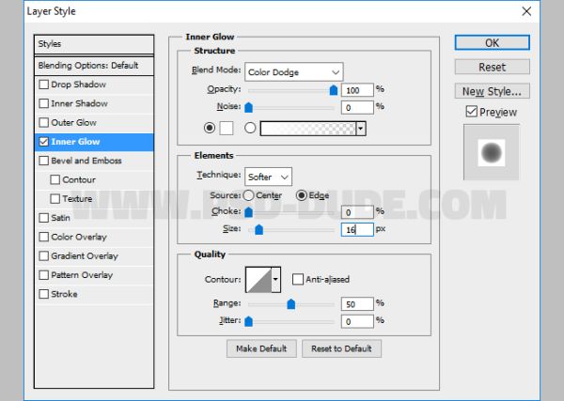This screenshot has height=401, width=564.
Task: Open the gradient picker dropdown arrow
Action: [360, 129]
